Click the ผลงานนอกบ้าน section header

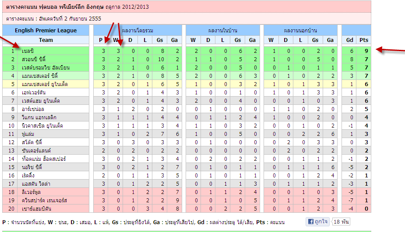tap(300, 31)
